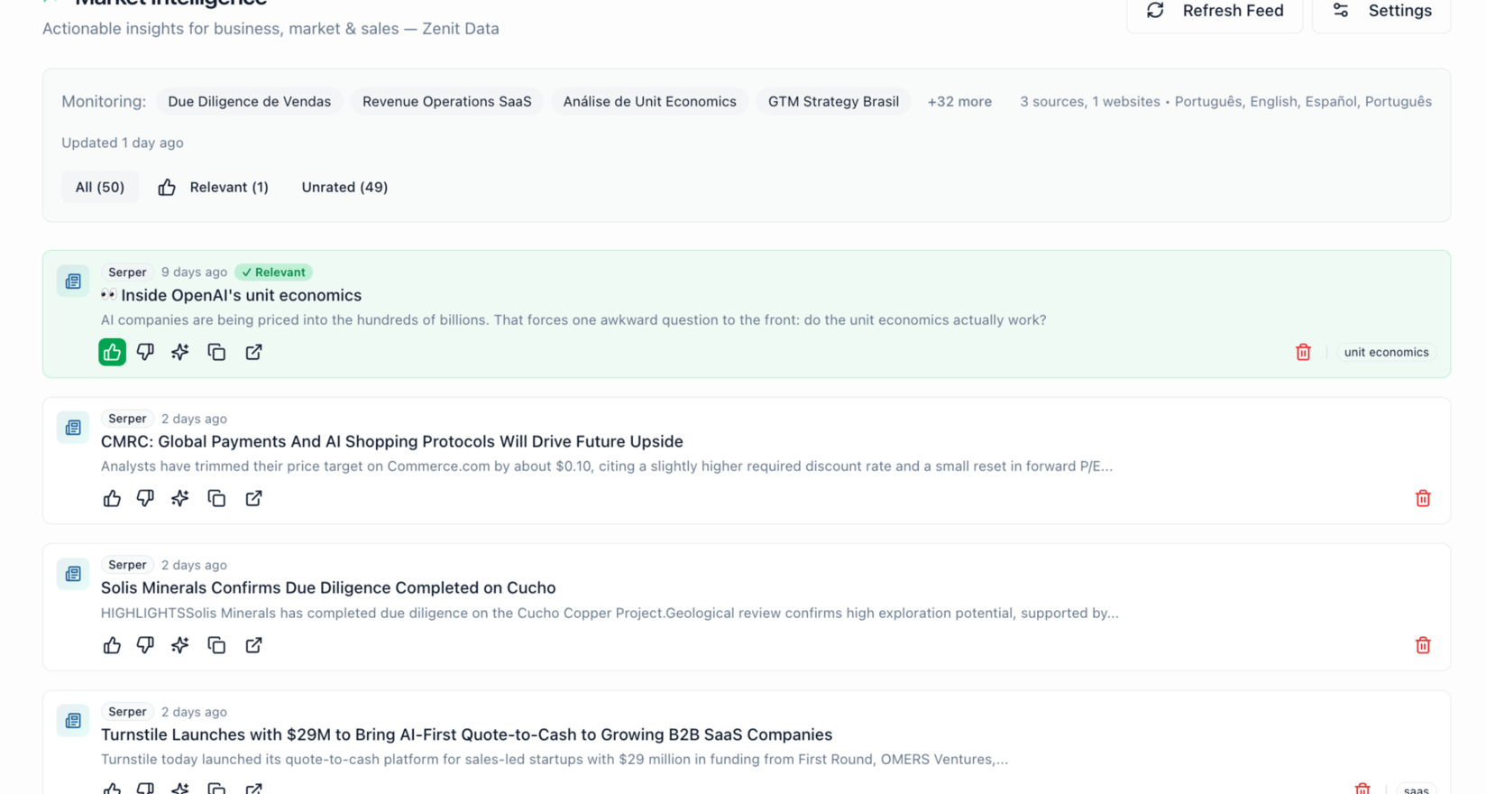The height and width of the screenshot is (794, 1486).
Task: Show the Unrated (49) filter tab
Action: [x=344, y=187]
